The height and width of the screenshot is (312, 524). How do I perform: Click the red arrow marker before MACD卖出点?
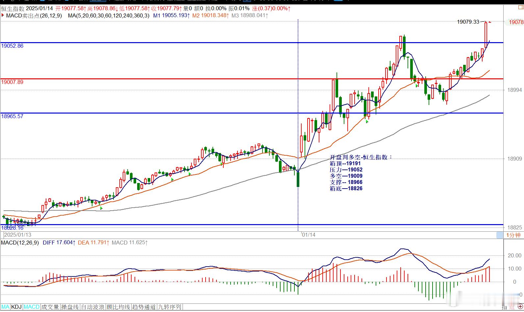[3, 15]
